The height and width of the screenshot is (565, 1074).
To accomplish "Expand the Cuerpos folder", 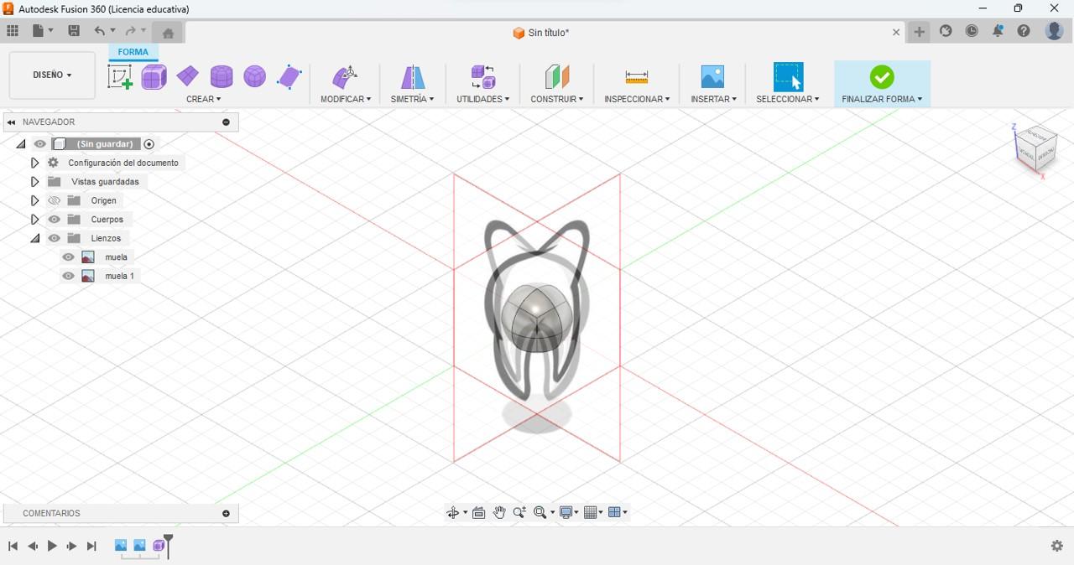I will pyautogui.click(x=34, y=220).
